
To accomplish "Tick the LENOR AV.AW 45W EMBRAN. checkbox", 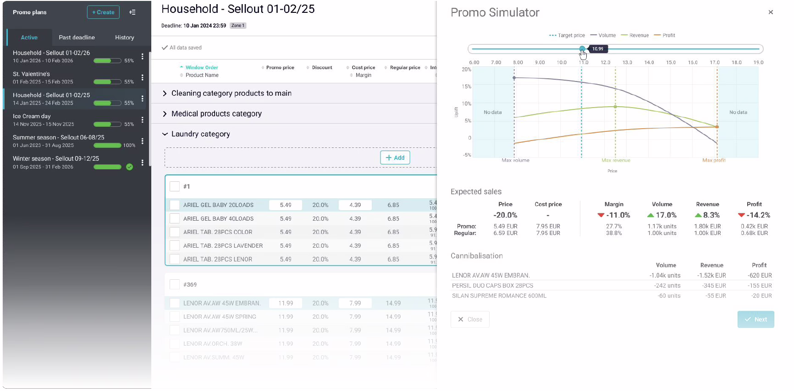I will (x=175, y=303).
